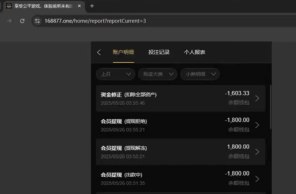Click the arrow on 出款中 record

pyautogui.click(x=257, y=179)
